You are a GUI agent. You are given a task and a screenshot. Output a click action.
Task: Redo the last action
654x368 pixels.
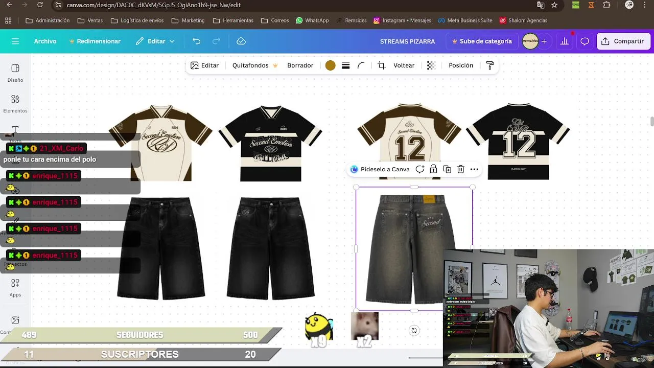(216, 41)
